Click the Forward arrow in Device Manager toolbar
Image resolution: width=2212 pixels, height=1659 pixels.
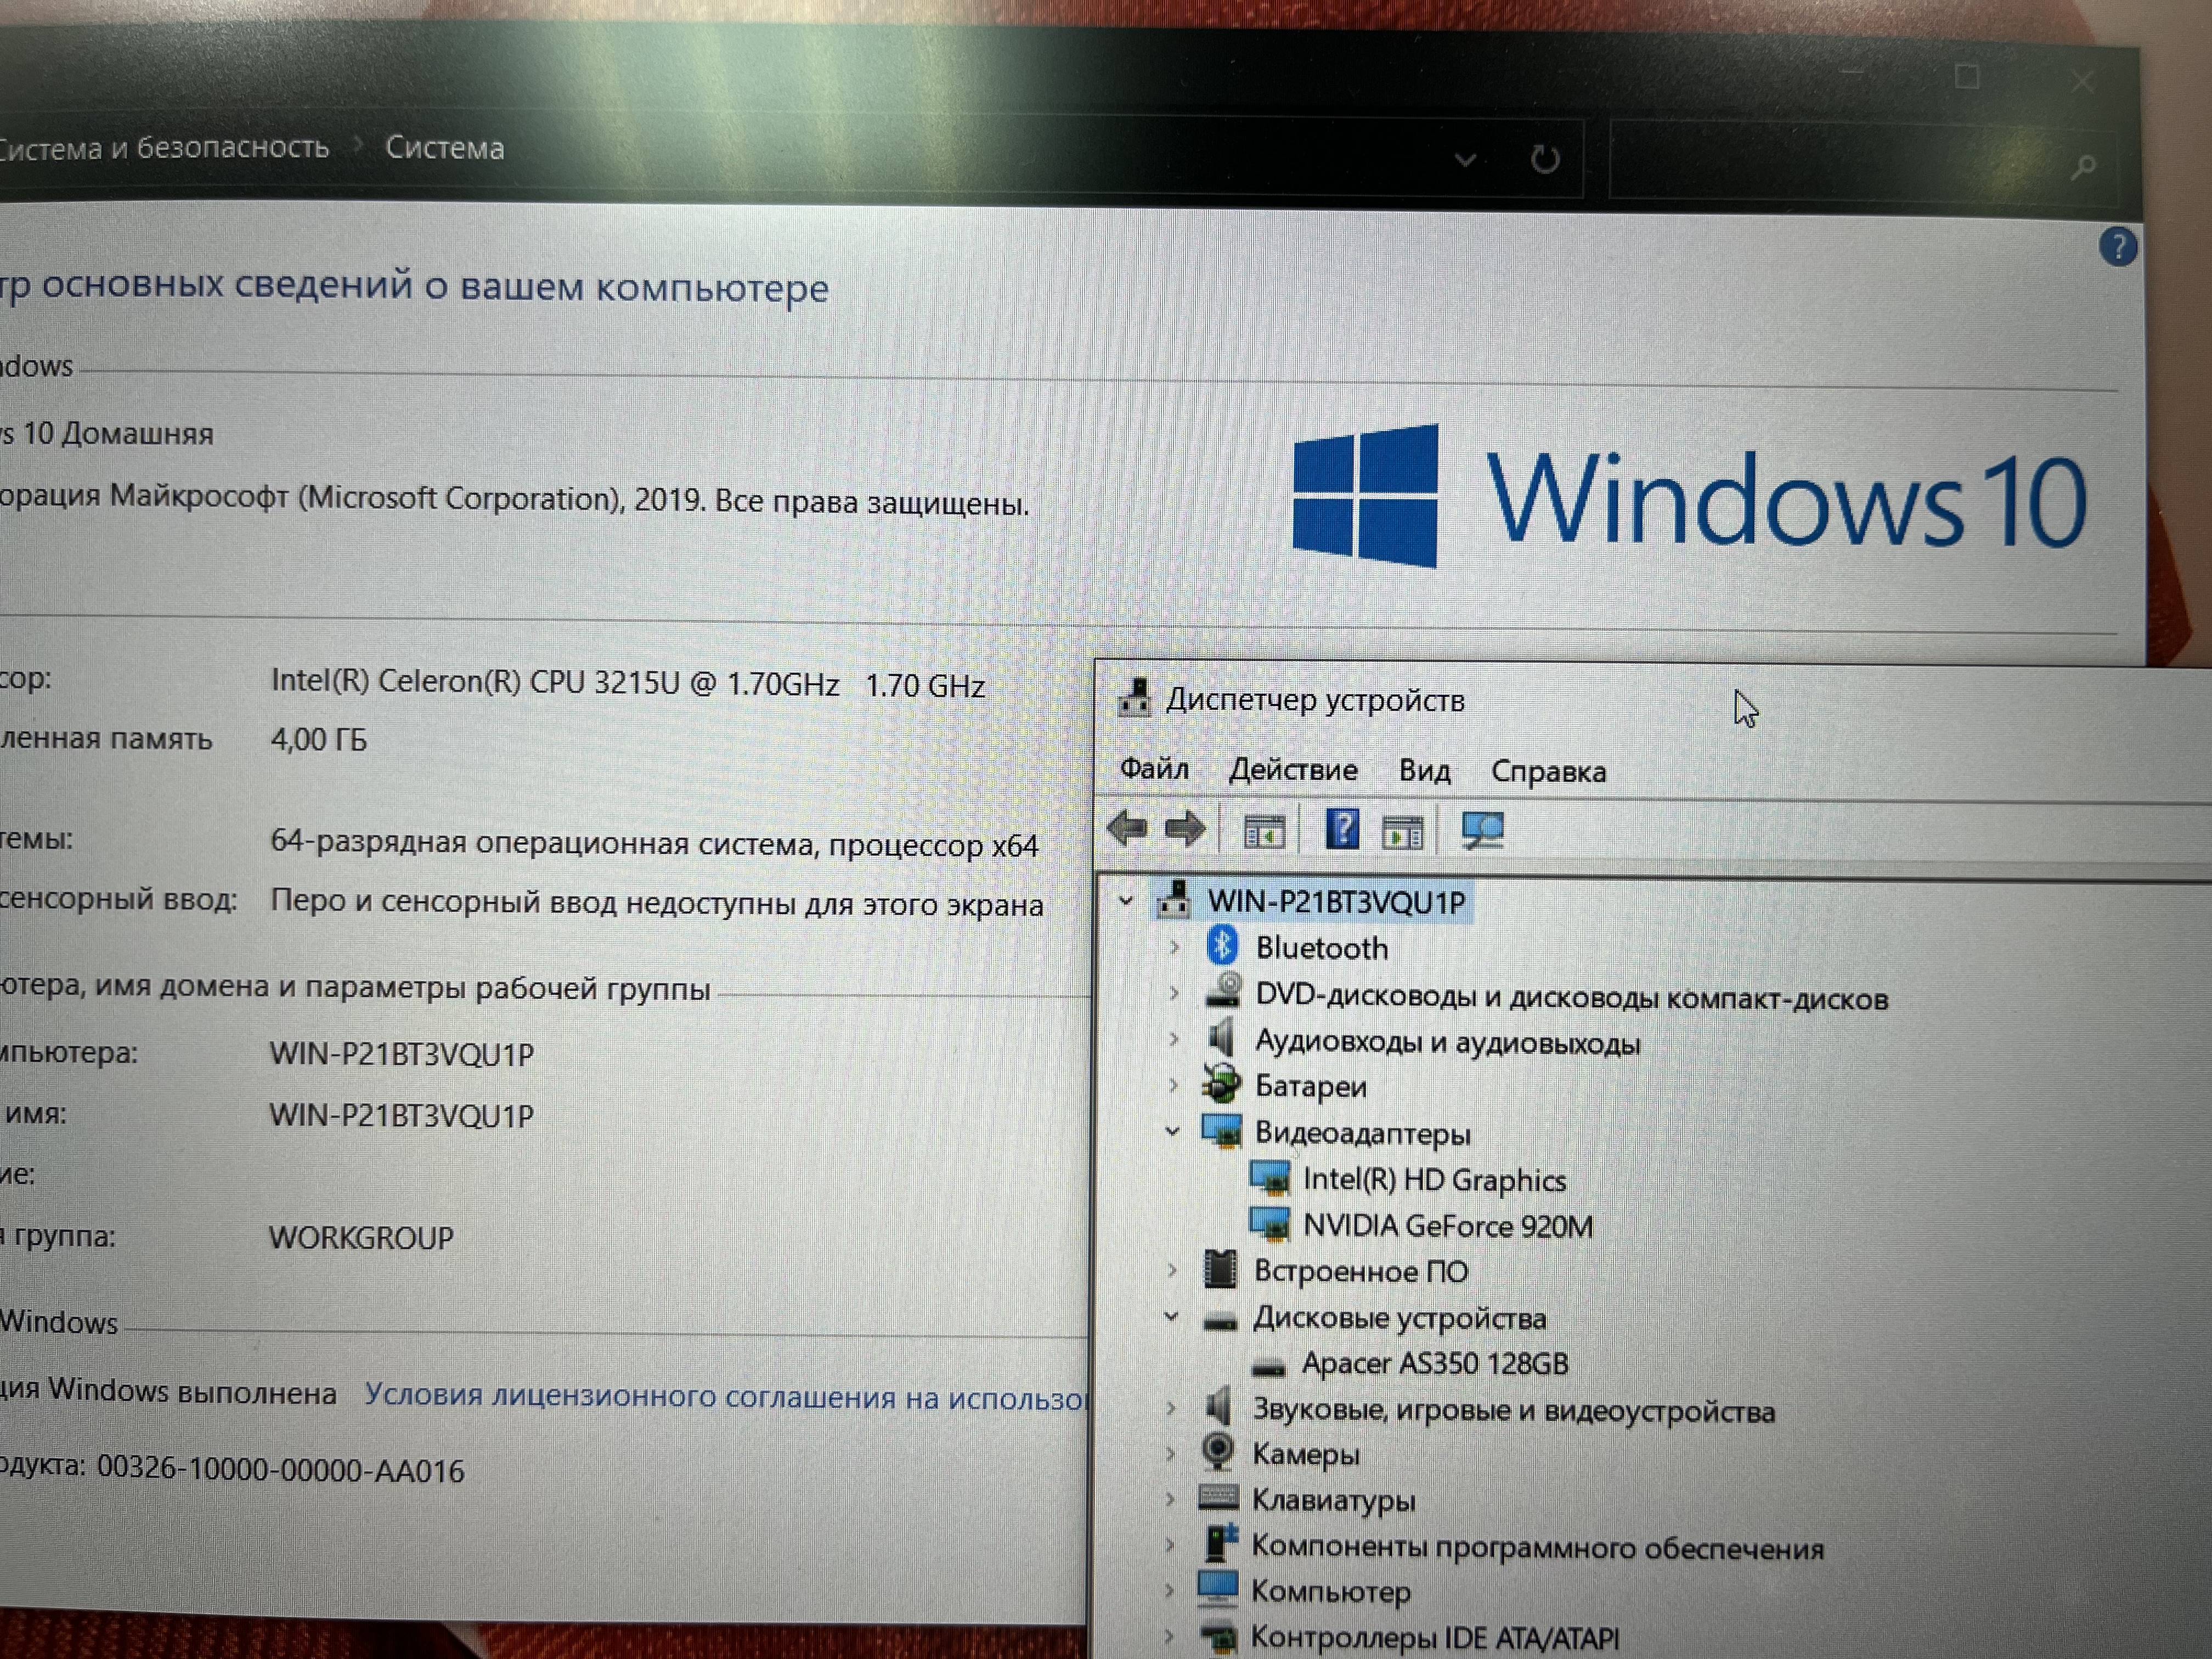1186,829
